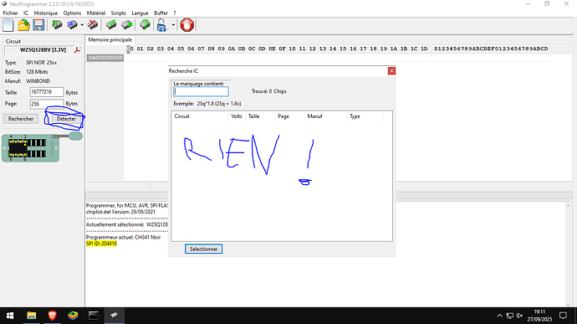Open the W25Q128BV datasheet PDF icon
577x324 pixels.
[77, 50]
